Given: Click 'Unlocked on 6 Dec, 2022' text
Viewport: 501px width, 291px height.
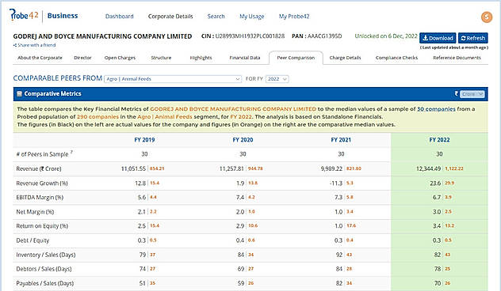Looking at the screenshot, I should click(x=386, y=36).
